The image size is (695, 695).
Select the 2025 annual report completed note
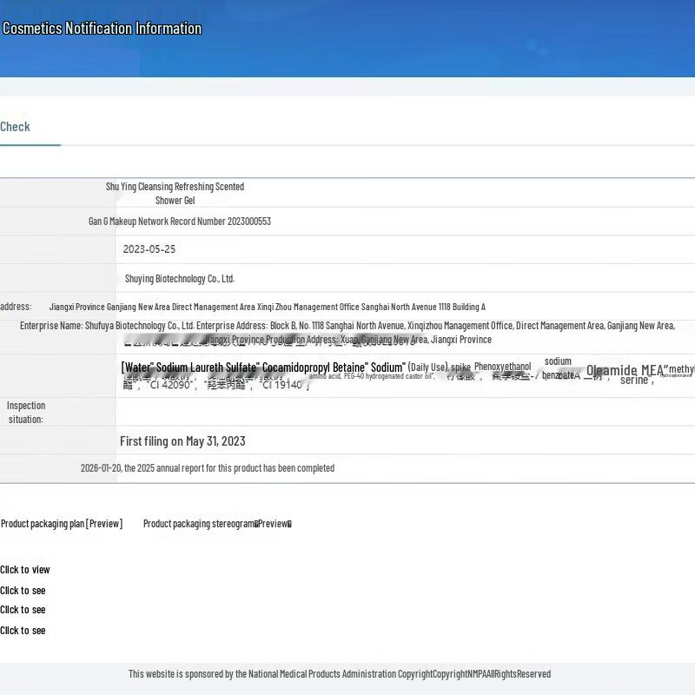[x=208, y=468]
